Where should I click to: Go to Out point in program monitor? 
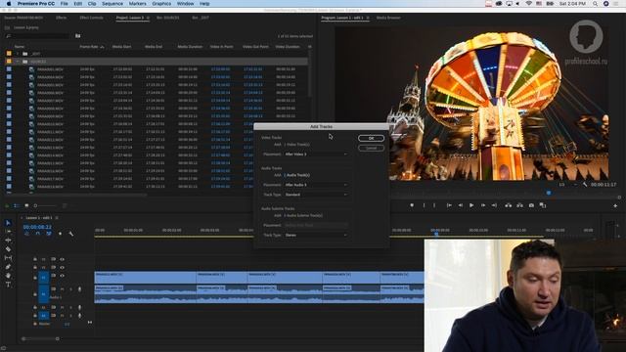coord(494,205)
